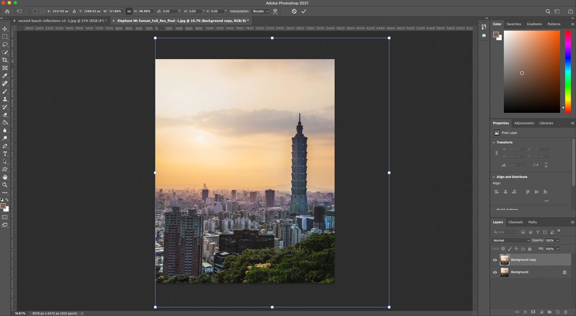Select the Clone Stamp tool
Image resolution: width=576 pixels, height=316 pixels.
point(5,99)
